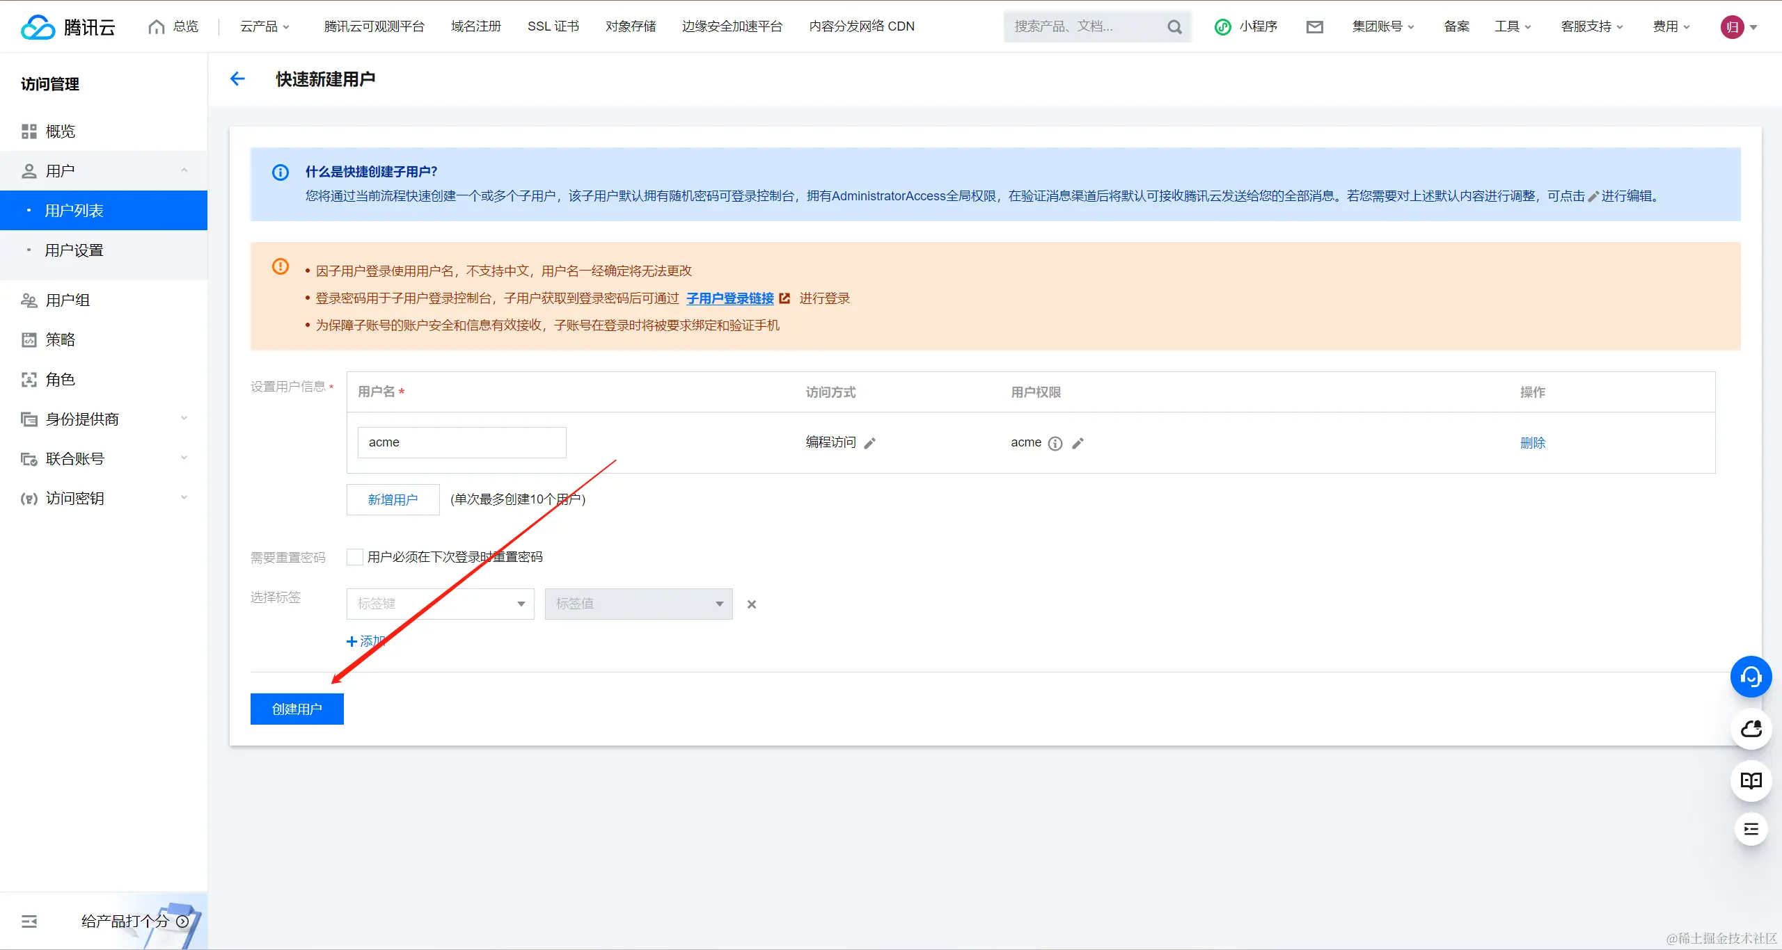Click the 创建用户 button
The image size is (1782, 950).
(x=297, y=709)
